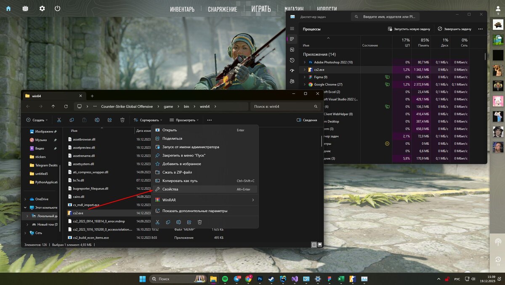Click the Share icon in Explorer toolbar
505x285 pixels.
tap(110, 120)
